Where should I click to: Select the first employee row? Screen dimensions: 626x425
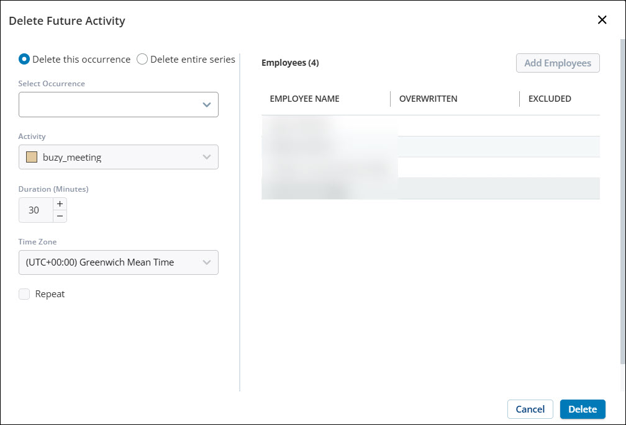[x=430, y=126]
